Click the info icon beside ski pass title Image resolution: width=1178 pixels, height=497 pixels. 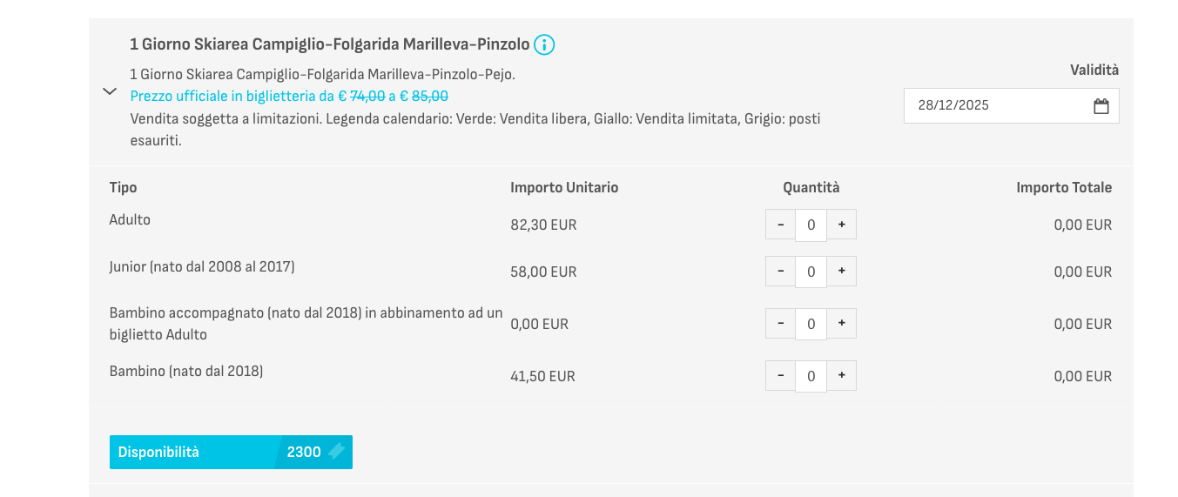(x=544, y=44)
